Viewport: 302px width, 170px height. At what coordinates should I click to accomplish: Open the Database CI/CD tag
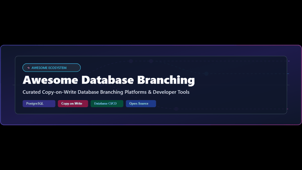point(107,104)
